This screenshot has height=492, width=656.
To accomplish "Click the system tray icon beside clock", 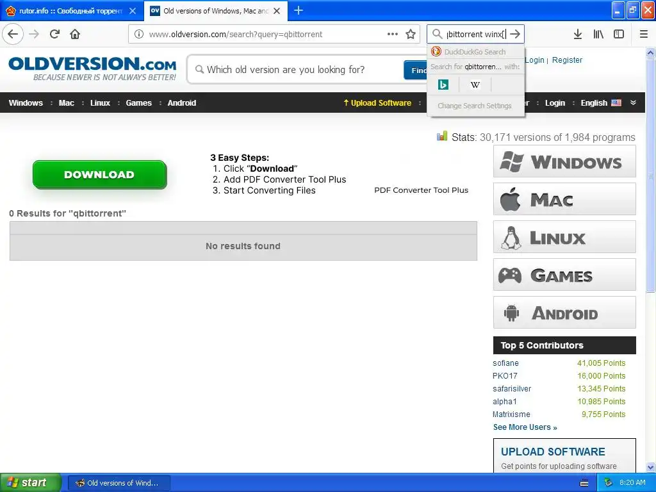I will pos(609,482).
